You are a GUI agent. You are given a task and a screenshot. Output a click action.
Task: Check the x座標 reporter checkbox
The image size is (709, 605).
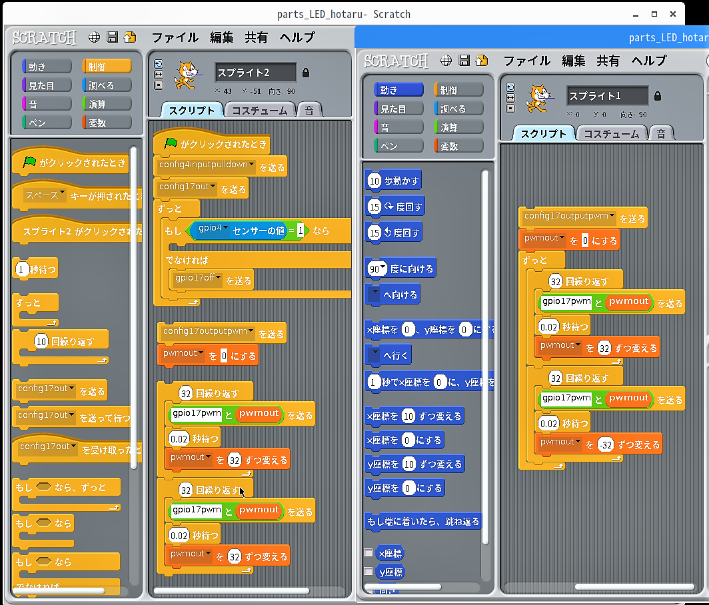coord(368,552)
